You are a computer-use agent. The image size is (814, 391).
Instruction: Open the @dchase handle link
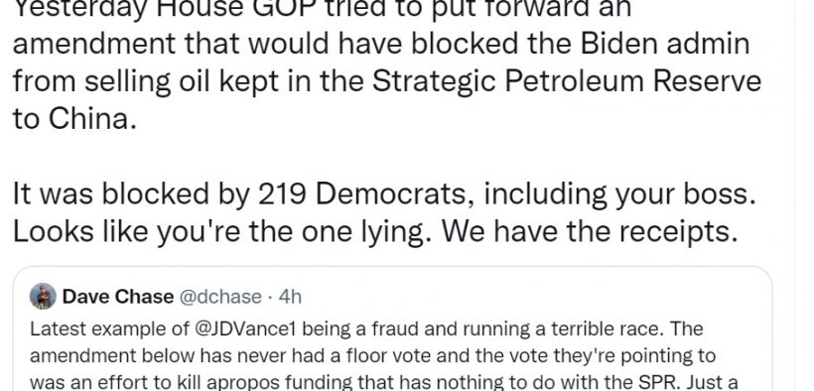(x=220, y=297)
